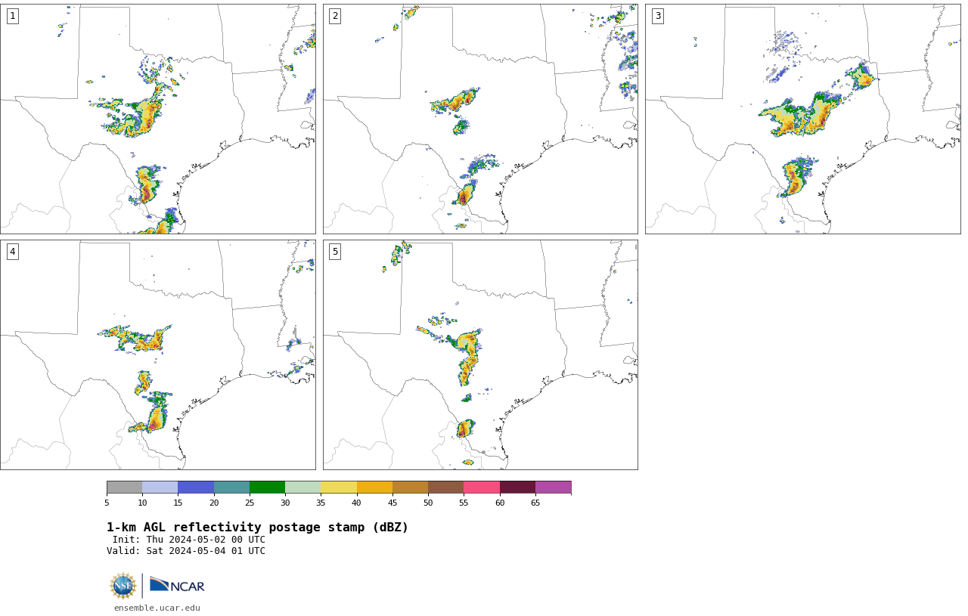Open ensemble member 5 reflectivity map
This screenshot has height=616, width=968.
[480, 354]
